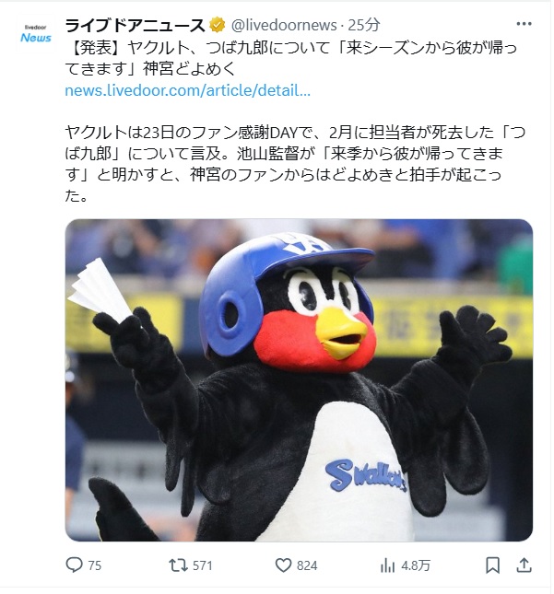554x594 pixels.
Task: Click the repost count 571
Action: point(203,565)
